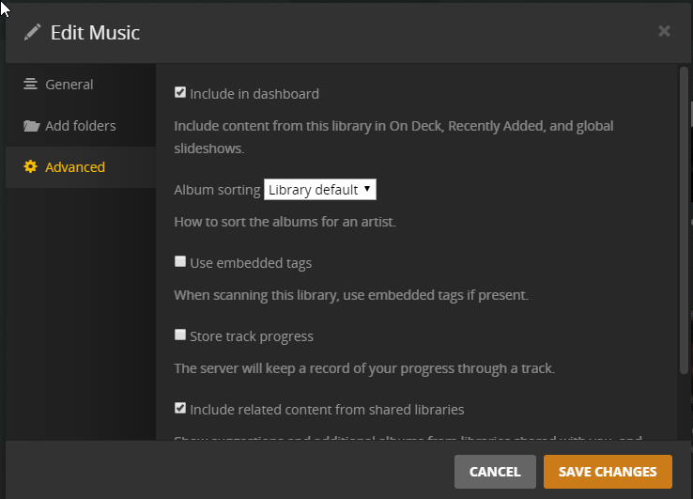
Task: Click the Add folders folder icon
Action: pyautogui.click(x=31, y=126)
